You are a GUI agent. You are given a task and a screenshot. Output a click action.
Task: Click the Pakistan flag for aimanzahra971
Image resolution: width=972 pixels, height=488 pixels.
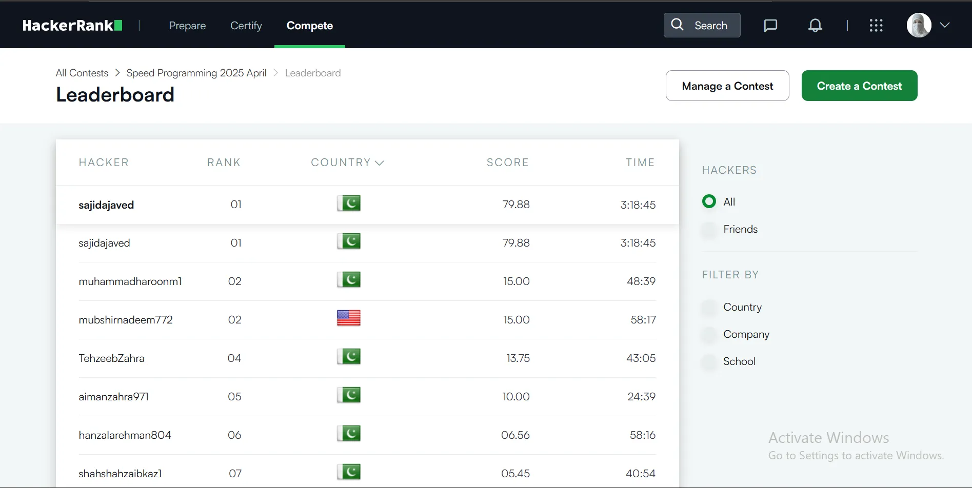point(349,395)
